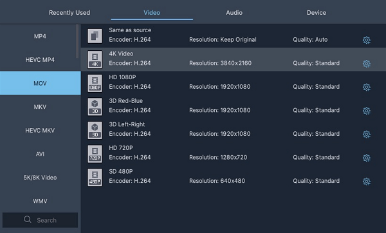Pick the HD 1080P preset row

point(234,83)
